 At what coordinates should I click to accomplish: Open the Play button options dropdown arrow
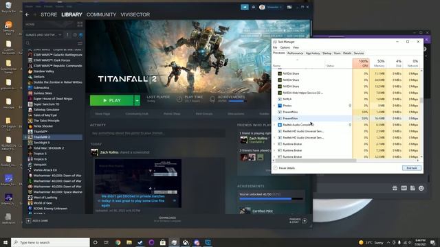[137, 101]
